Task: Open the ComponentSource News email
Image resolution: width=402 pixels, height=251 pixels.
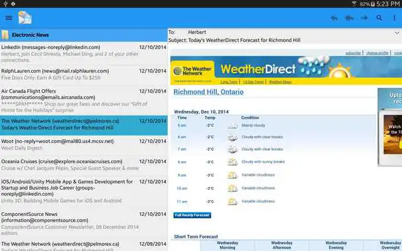Action: click(84, 223)
